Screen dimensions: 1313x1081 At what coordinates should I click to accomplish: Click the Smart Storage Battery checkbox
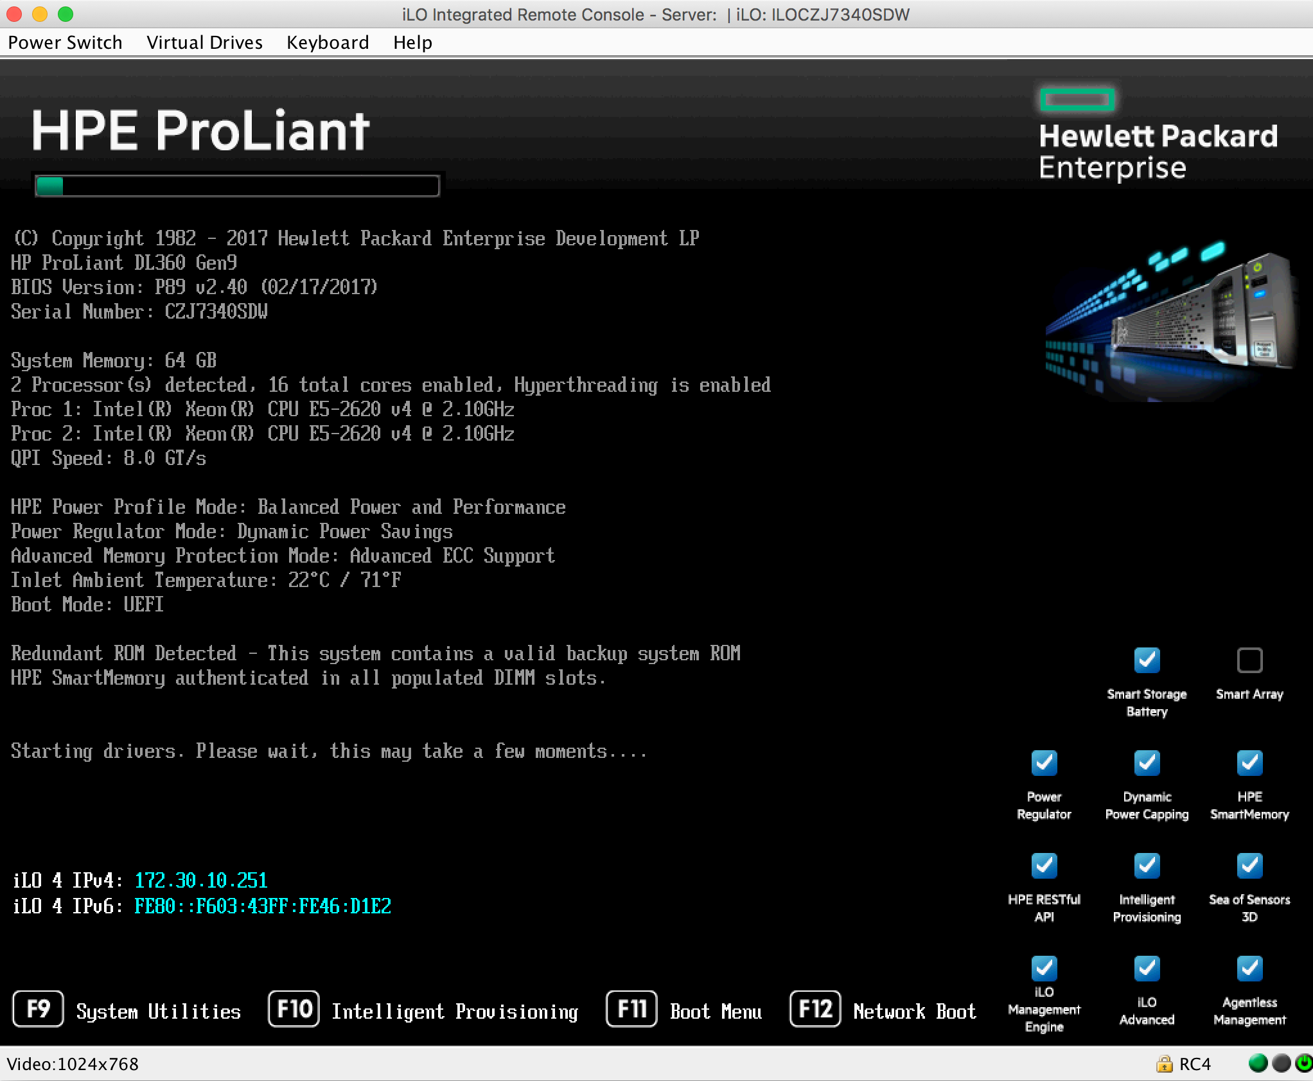click(x=1147, y=660)
